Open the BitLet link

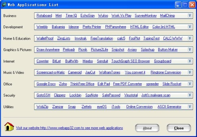[x=57, y=61]
